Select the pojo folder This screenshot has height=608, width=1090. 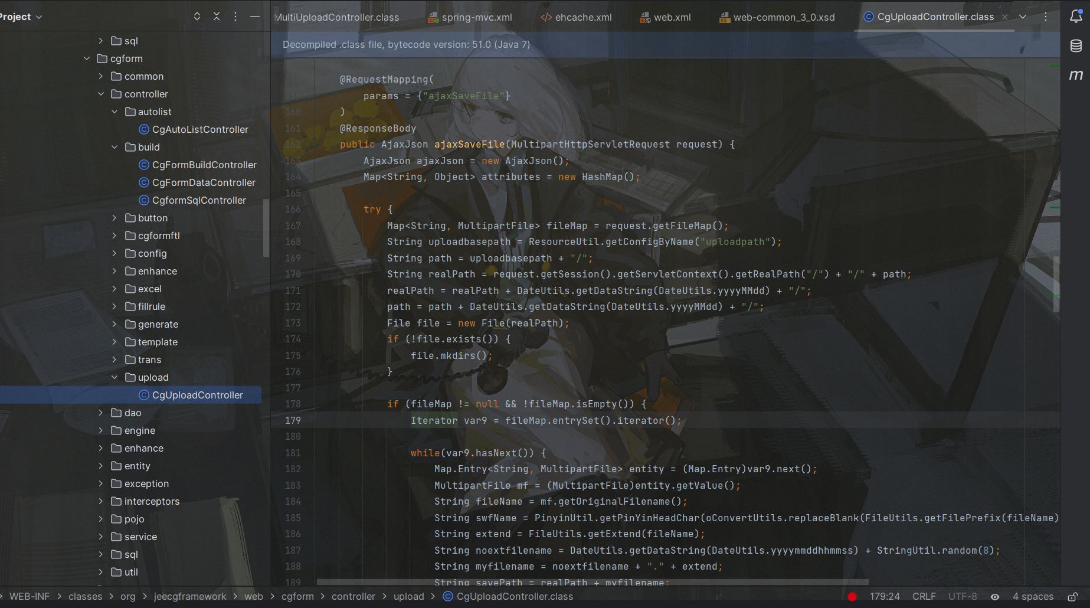(128, 519)
